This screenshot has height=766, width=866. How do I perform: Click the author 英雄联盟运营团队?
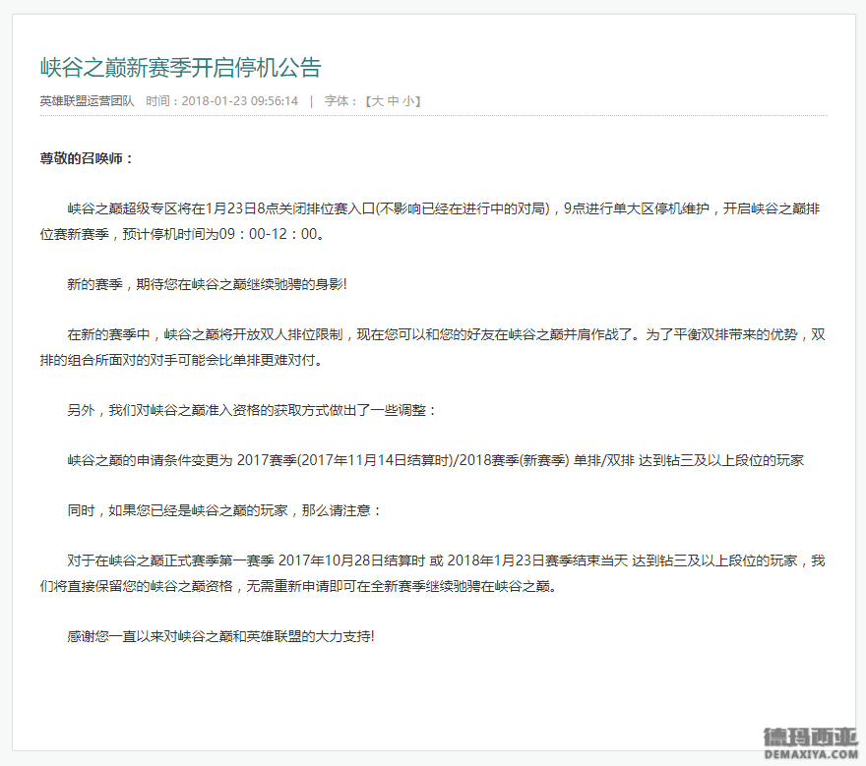click(x=88, y=101)
